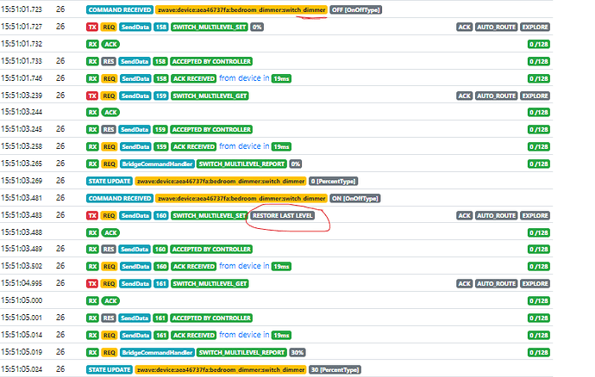The width and height of the screenshot is (595, 377).
Task: Click the RX badge at 15:51:03.244
Action: coord(92,113)
